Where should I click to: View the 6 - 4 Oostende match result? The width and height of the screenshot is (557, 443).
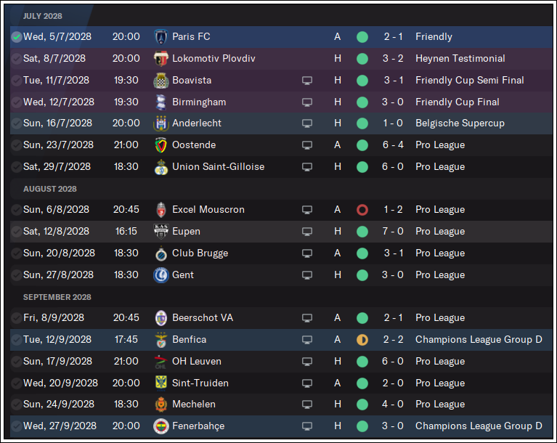393,145
